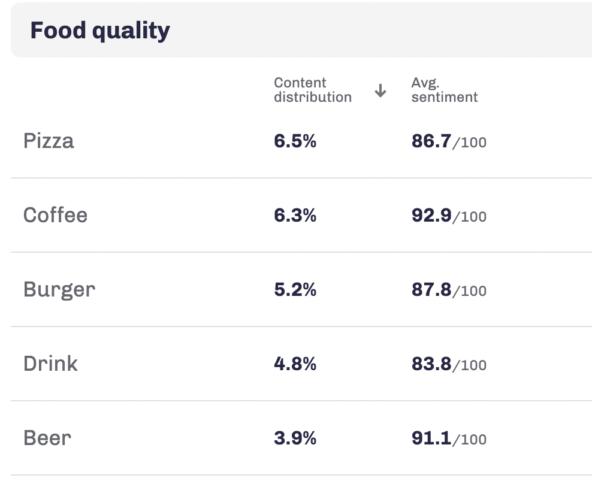
Task: Select Coffee's 92.9 sentiment score
Action: pos(431,216)
